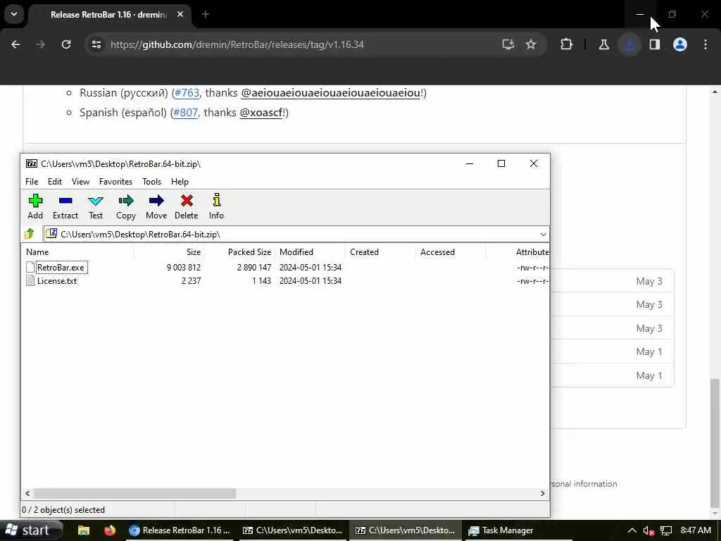Open the browser three-dot menu
721x541 pixels.
click(x=706, y=44)
